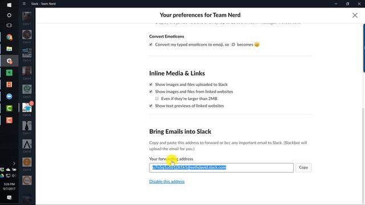Viewport: 365px width, 205px height.
Task: Switch to the Ctrl+8 workspace
Action: click(x=27, y=144)
